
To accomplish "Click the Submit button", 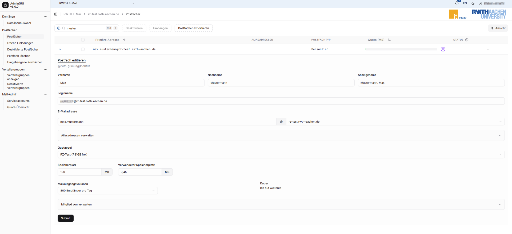I will 66,218.
